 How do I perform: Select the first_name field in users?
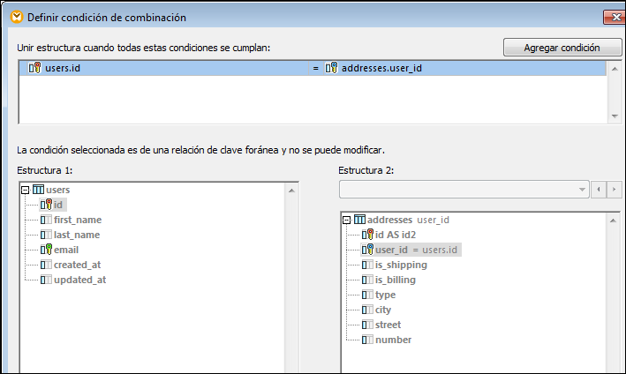77,220
